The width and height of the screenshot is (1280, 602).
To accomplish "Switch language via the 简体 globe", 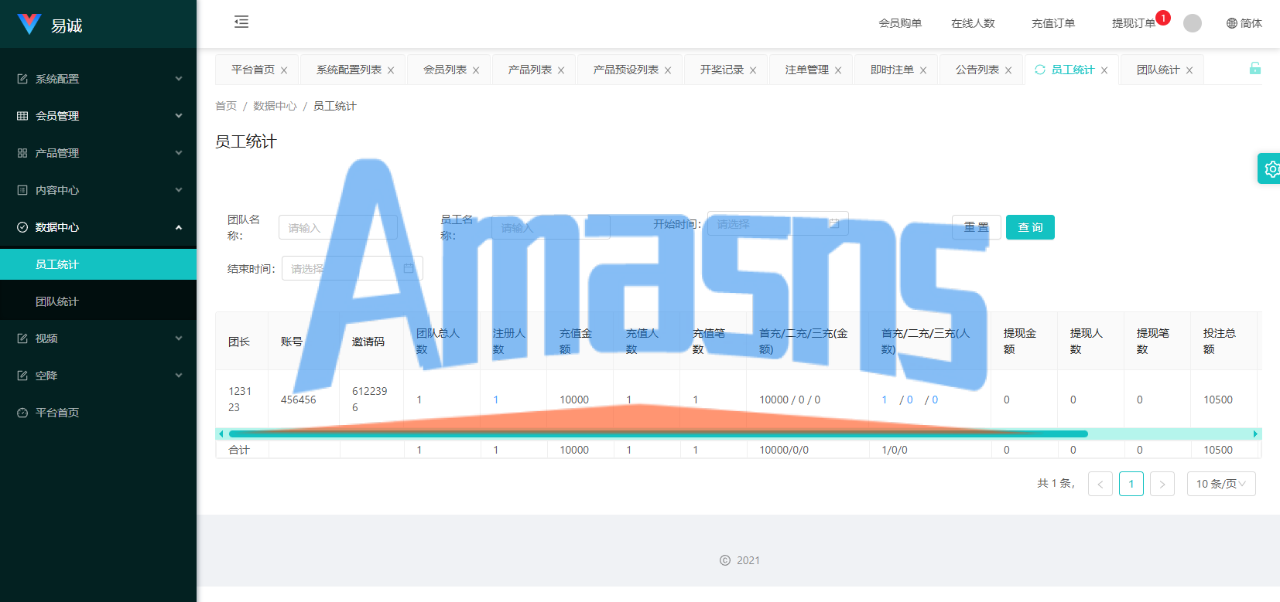I will (1244, 23).
